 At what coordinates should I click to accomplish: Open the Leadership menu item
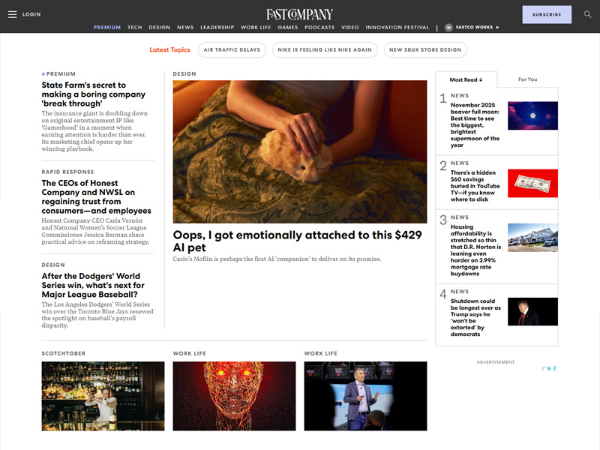(x=217, y=27)
